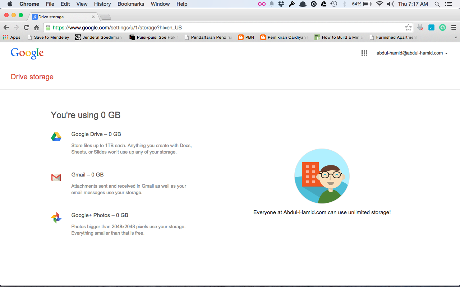Open the Chrome hamburger menu
Image resolution: width=460 pixels, height=287 pixels.
[x=454, y=28]
